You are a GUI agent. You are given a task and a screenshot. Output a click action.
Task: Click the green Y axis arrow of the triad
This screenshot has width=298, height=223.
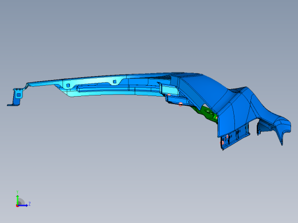[x=17, y=200]
